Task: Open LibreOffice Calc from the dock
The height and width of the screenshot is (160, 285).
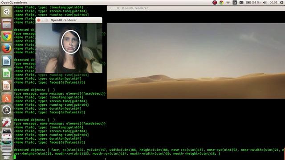Action: point(7,73)
